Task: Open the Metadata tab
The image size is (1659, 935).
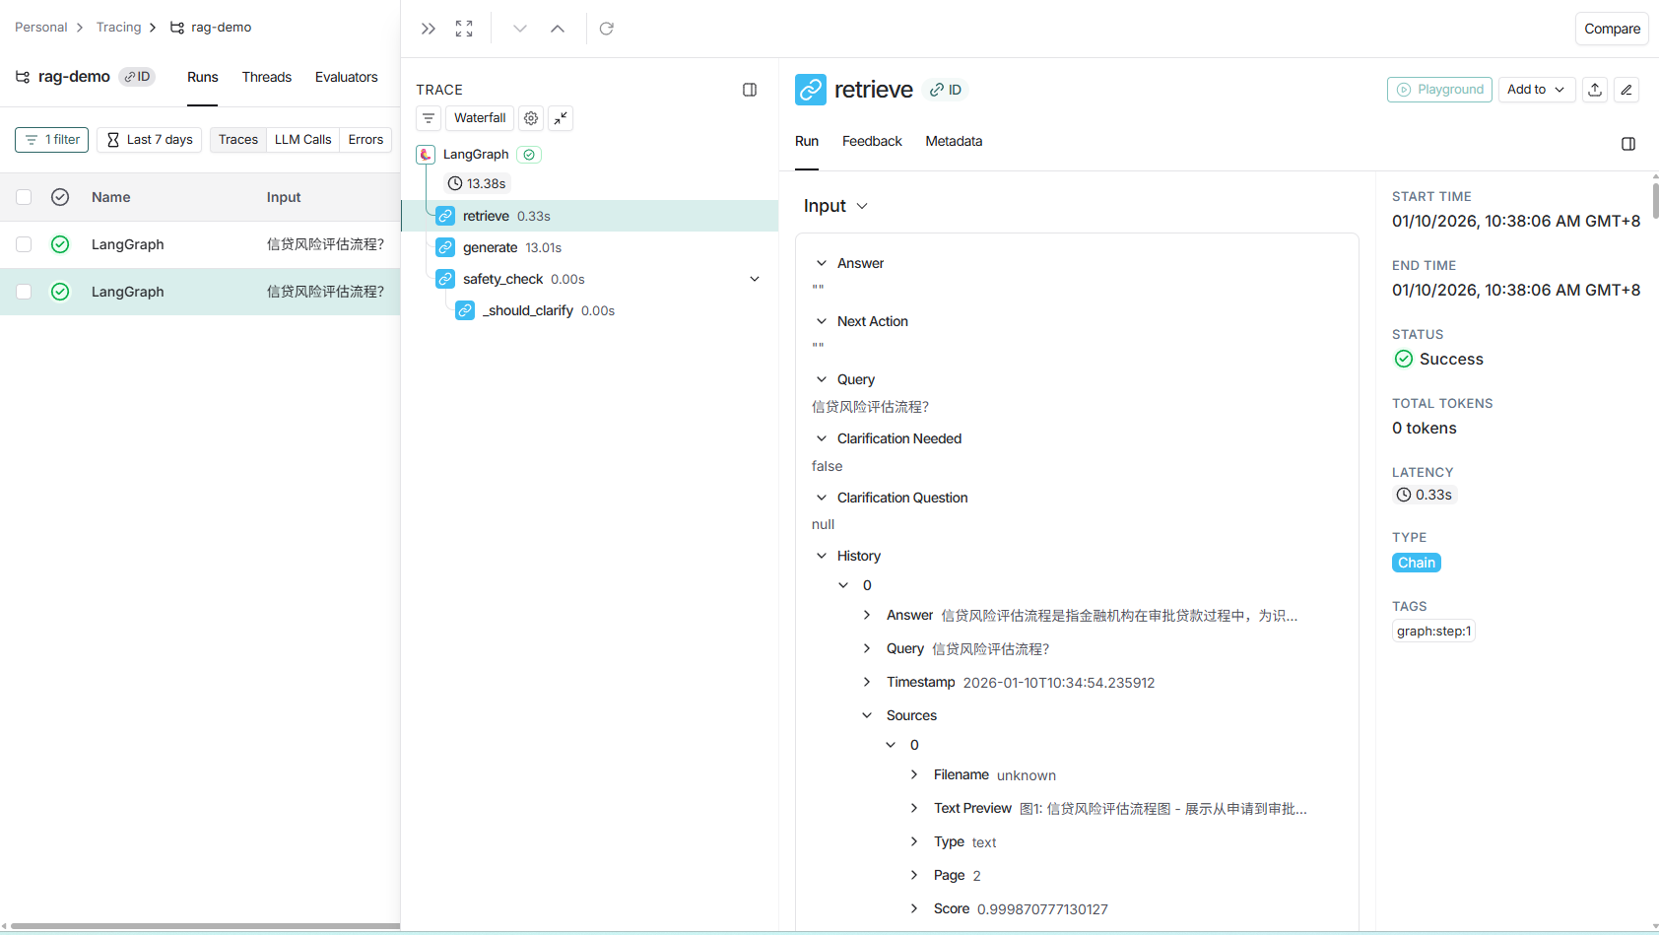Action: (x=954, y=141)
